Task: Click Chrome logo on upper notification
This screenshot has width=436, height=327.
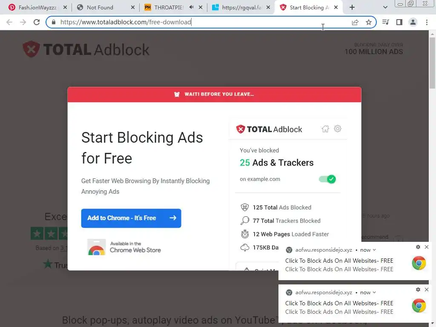Action: 419,263
